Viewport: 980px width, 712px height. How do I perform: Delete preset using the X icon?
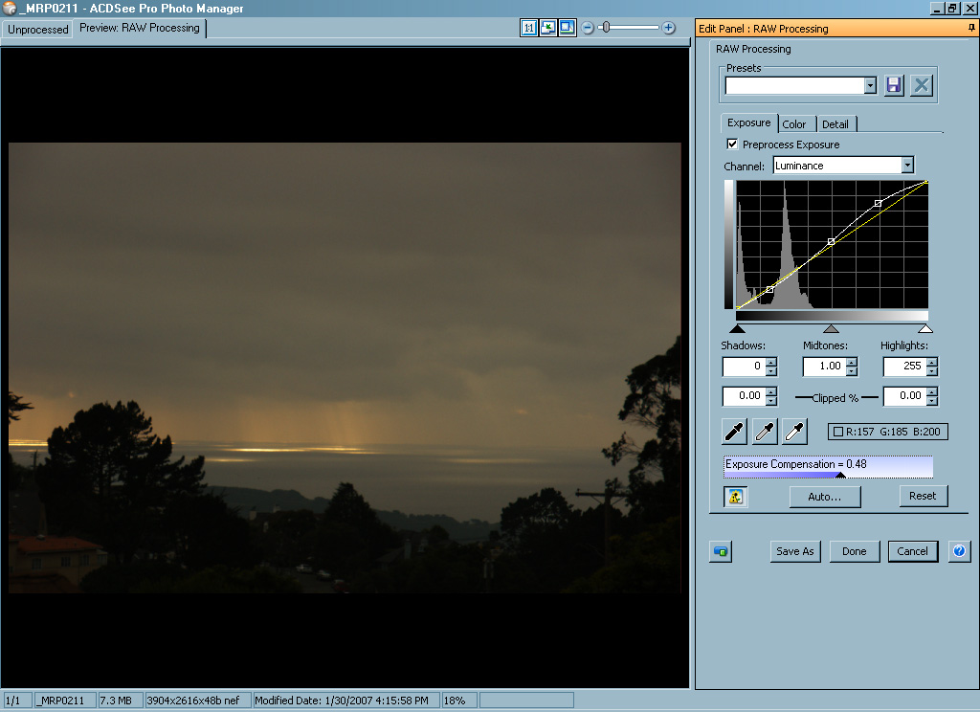point(921,85)
